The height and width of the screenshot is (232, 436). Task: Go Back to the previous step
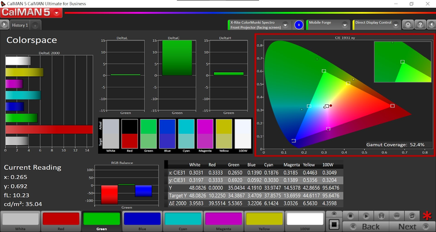pos(366,227)
